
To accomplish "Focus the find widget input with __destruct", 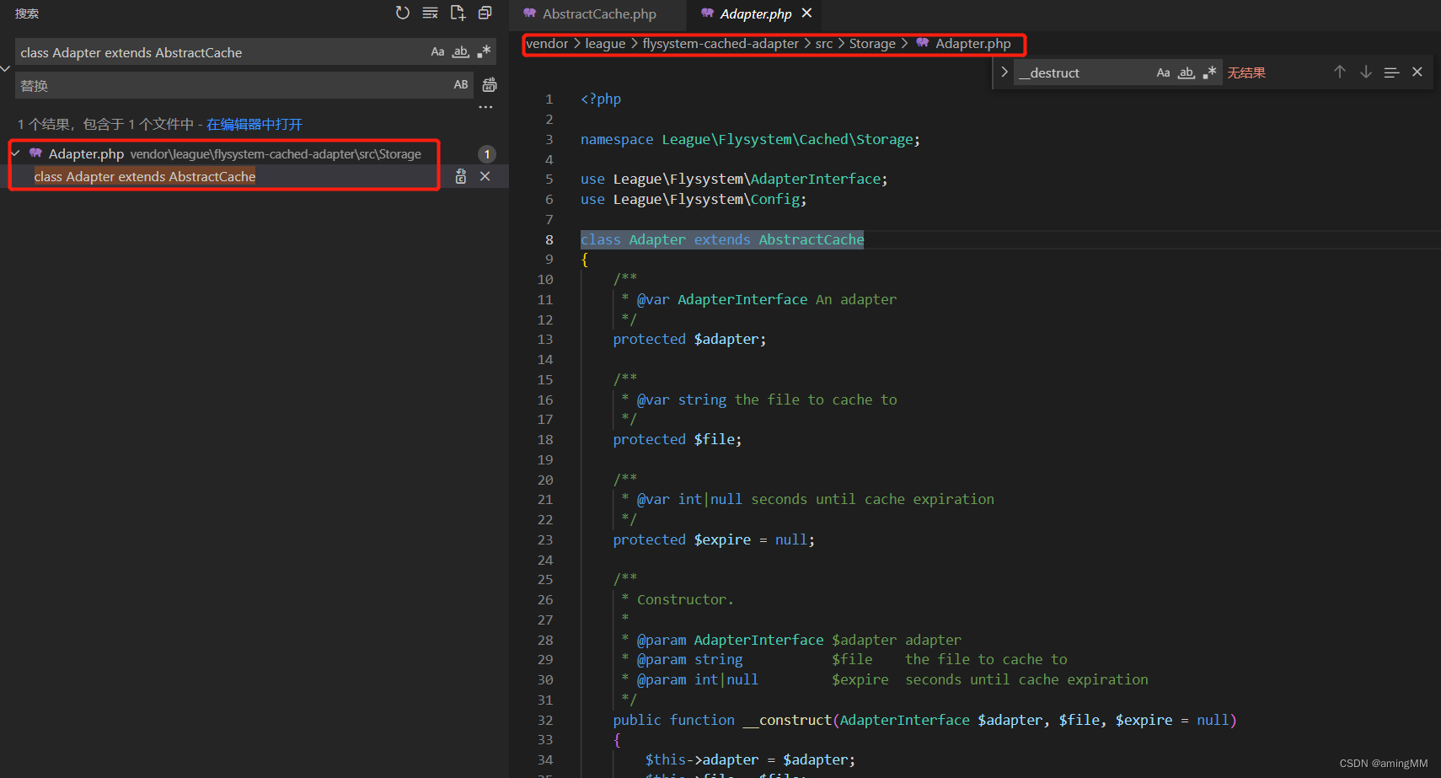I will pyautogui.click(x=1083, y=72).
